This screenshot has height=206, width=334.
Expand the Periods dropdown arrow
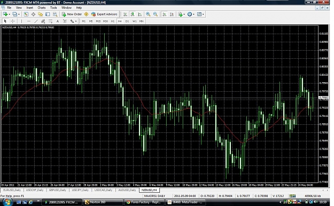tap(193, 14)
